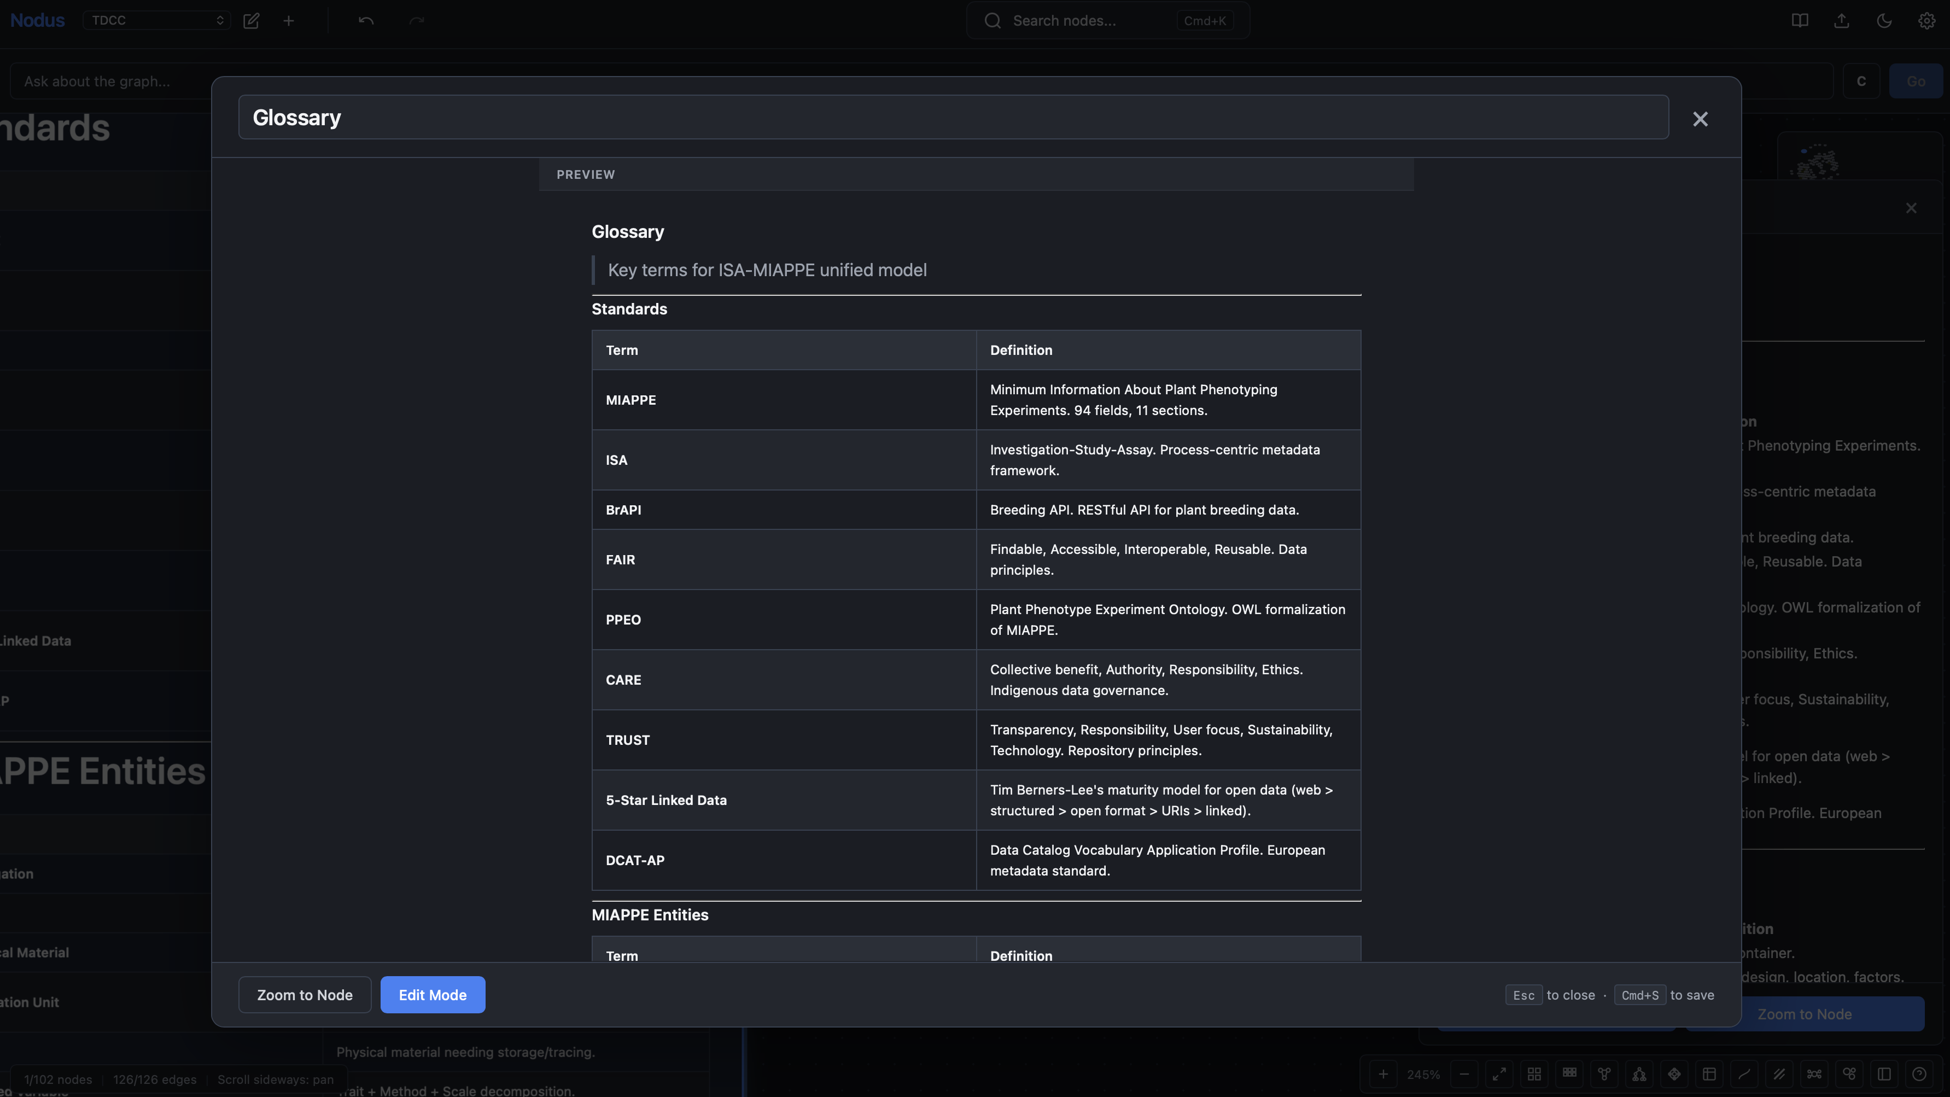Click the Nodus logo
The image size is (1950, 1097).
[37, 20]
